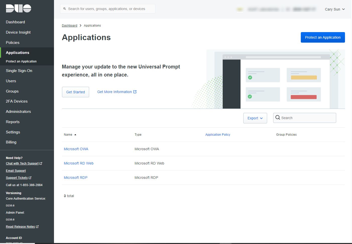Click the external link icon beside Get More Information
Viewport: 352px width, 244px height.
135,92
